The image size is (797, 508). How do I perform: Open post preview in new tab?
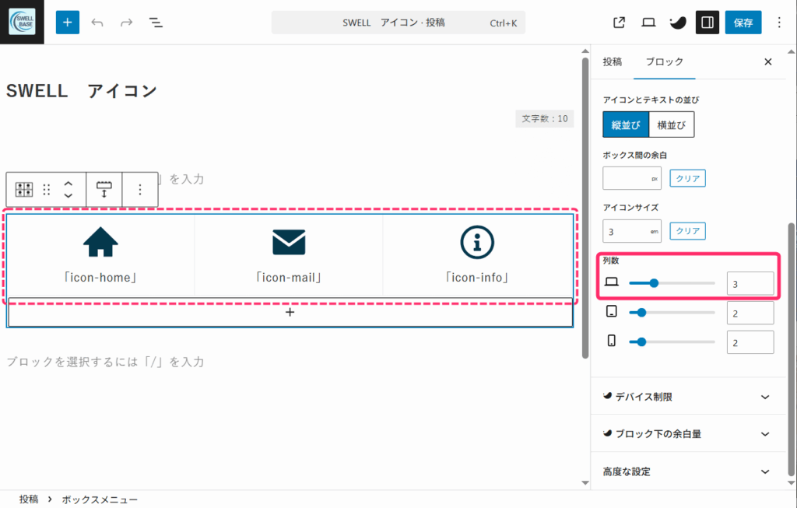click(619, 23)
